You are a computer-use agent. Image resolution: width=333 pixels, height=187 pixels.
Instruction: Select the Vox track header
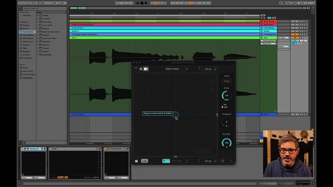(x=268, y=38)
